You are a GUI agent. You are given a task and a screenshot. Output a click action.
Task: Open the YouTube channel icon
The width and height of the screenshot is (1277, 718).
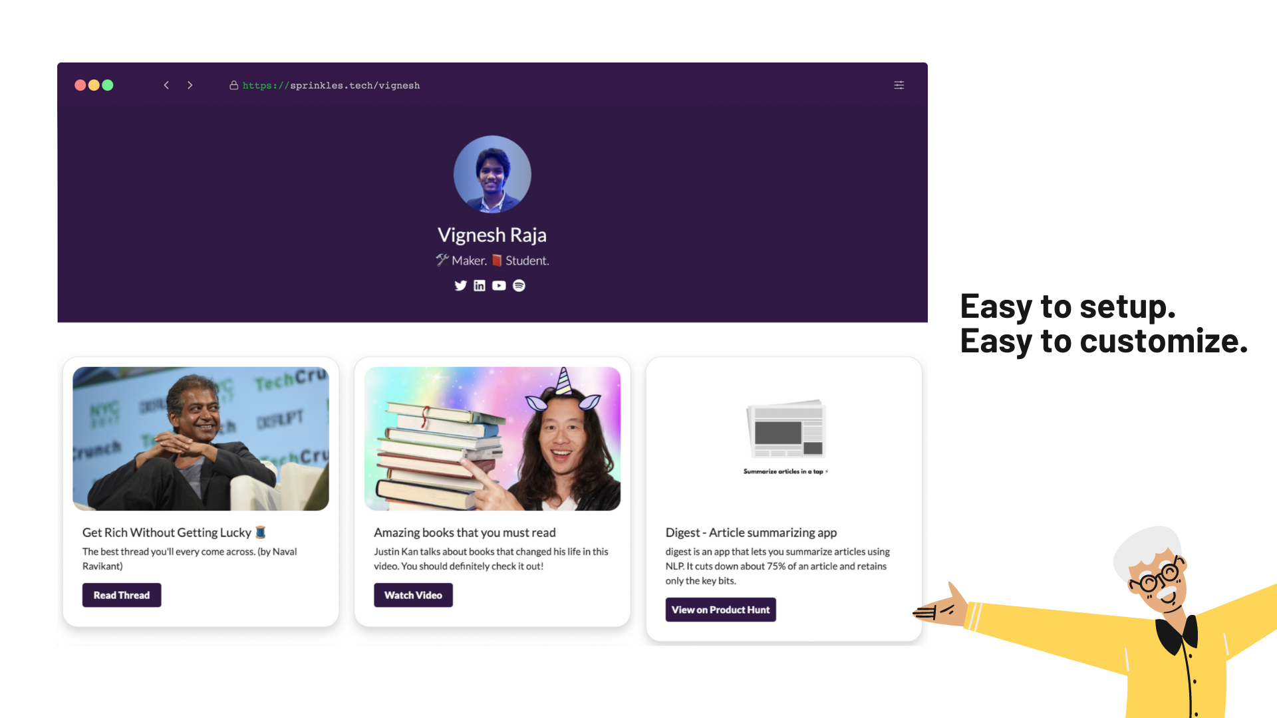coord(499,285)
